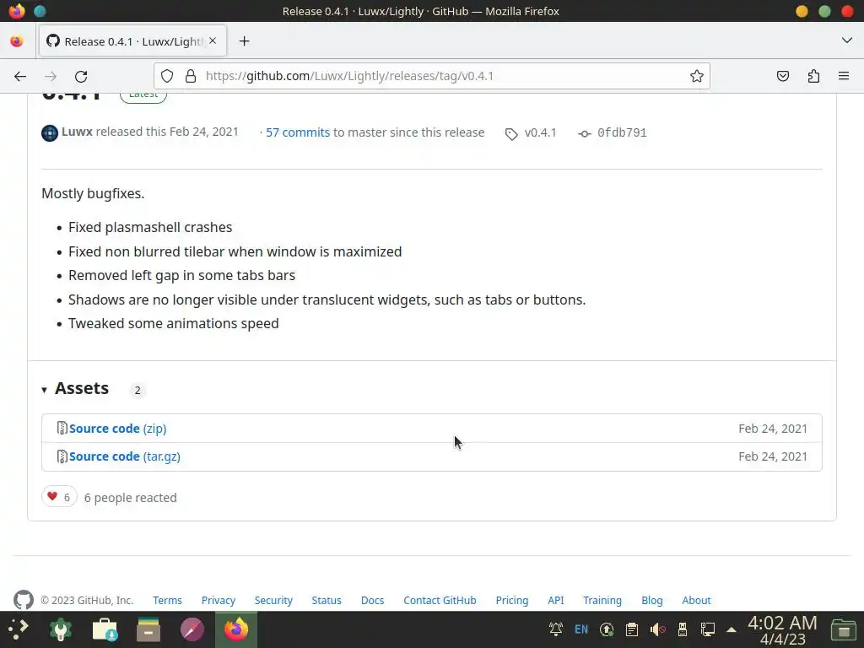Click the notifications bell tray icon
This screenshot has height=648, width=864.
[556, 629]
